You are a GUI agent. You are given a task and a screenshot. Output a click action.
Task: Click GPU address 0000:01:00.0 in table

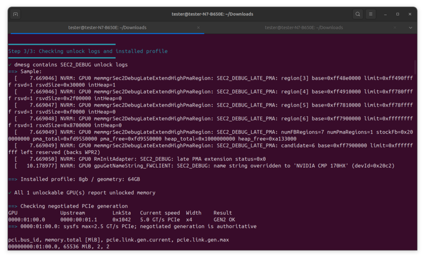coord(27,220)
